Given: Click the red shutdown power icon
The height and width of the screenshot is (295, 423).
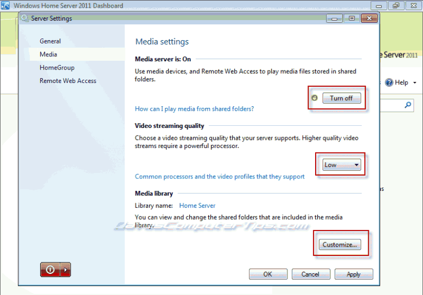Looking at the screenshot, I should coord(50,270).
